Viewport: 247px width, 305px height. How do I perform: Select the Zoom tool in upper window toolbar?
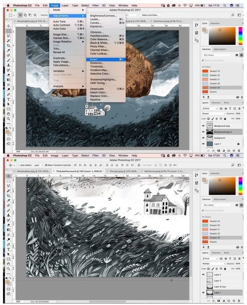point(9,119)
